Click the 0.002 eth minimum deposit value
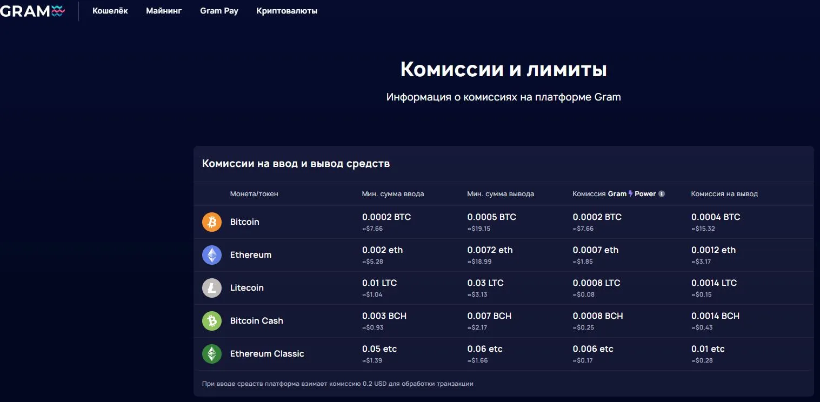This screenshot has height=402, width=820. tap(383, 250)
